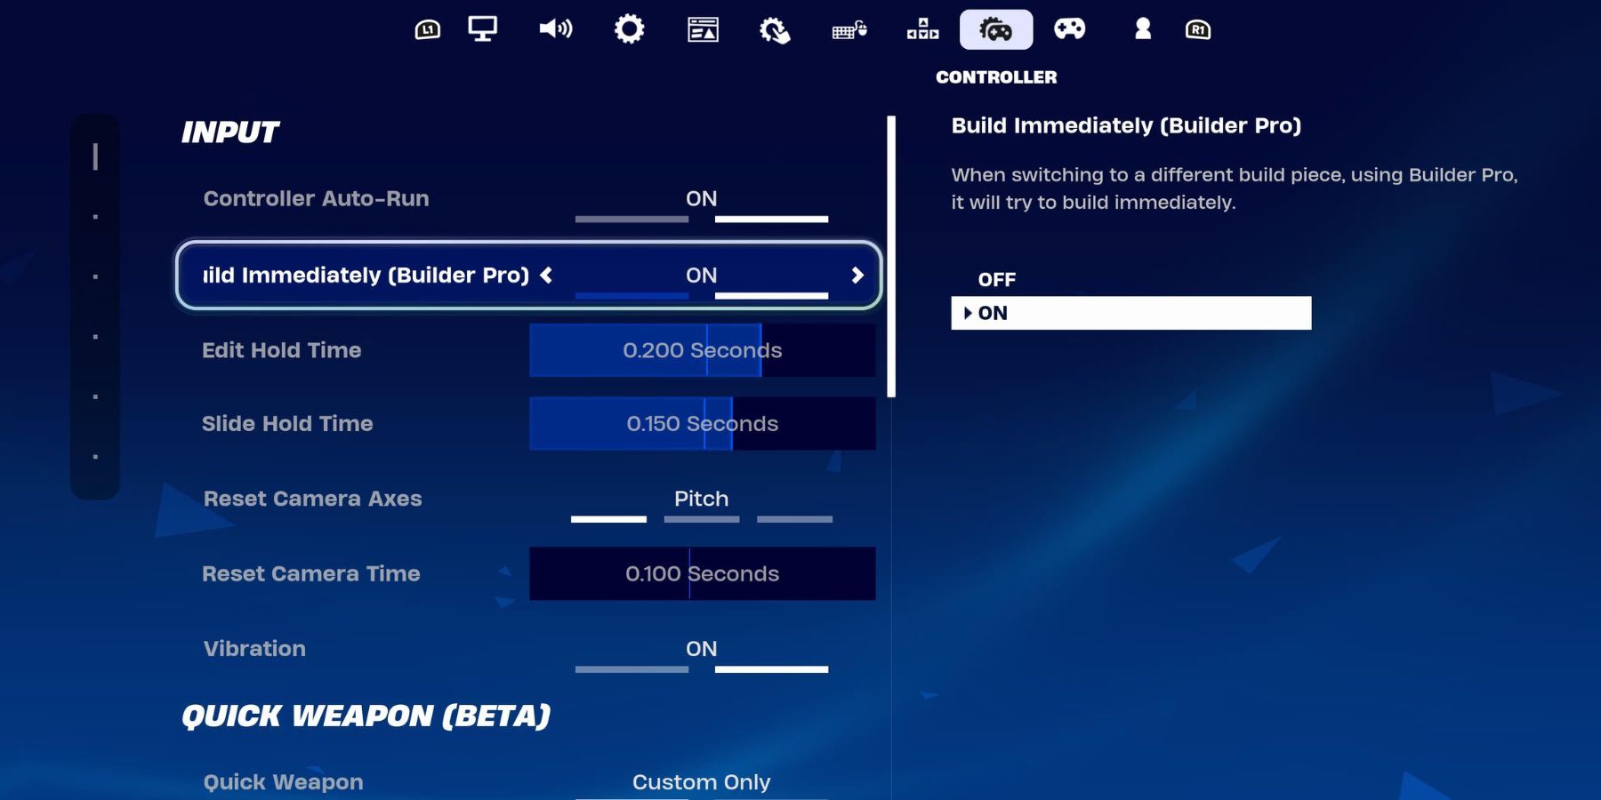The height and width of the screenshot is (800, 1601).
Task: Click the settings list vertical scrollbar
Action: point(891,256)
